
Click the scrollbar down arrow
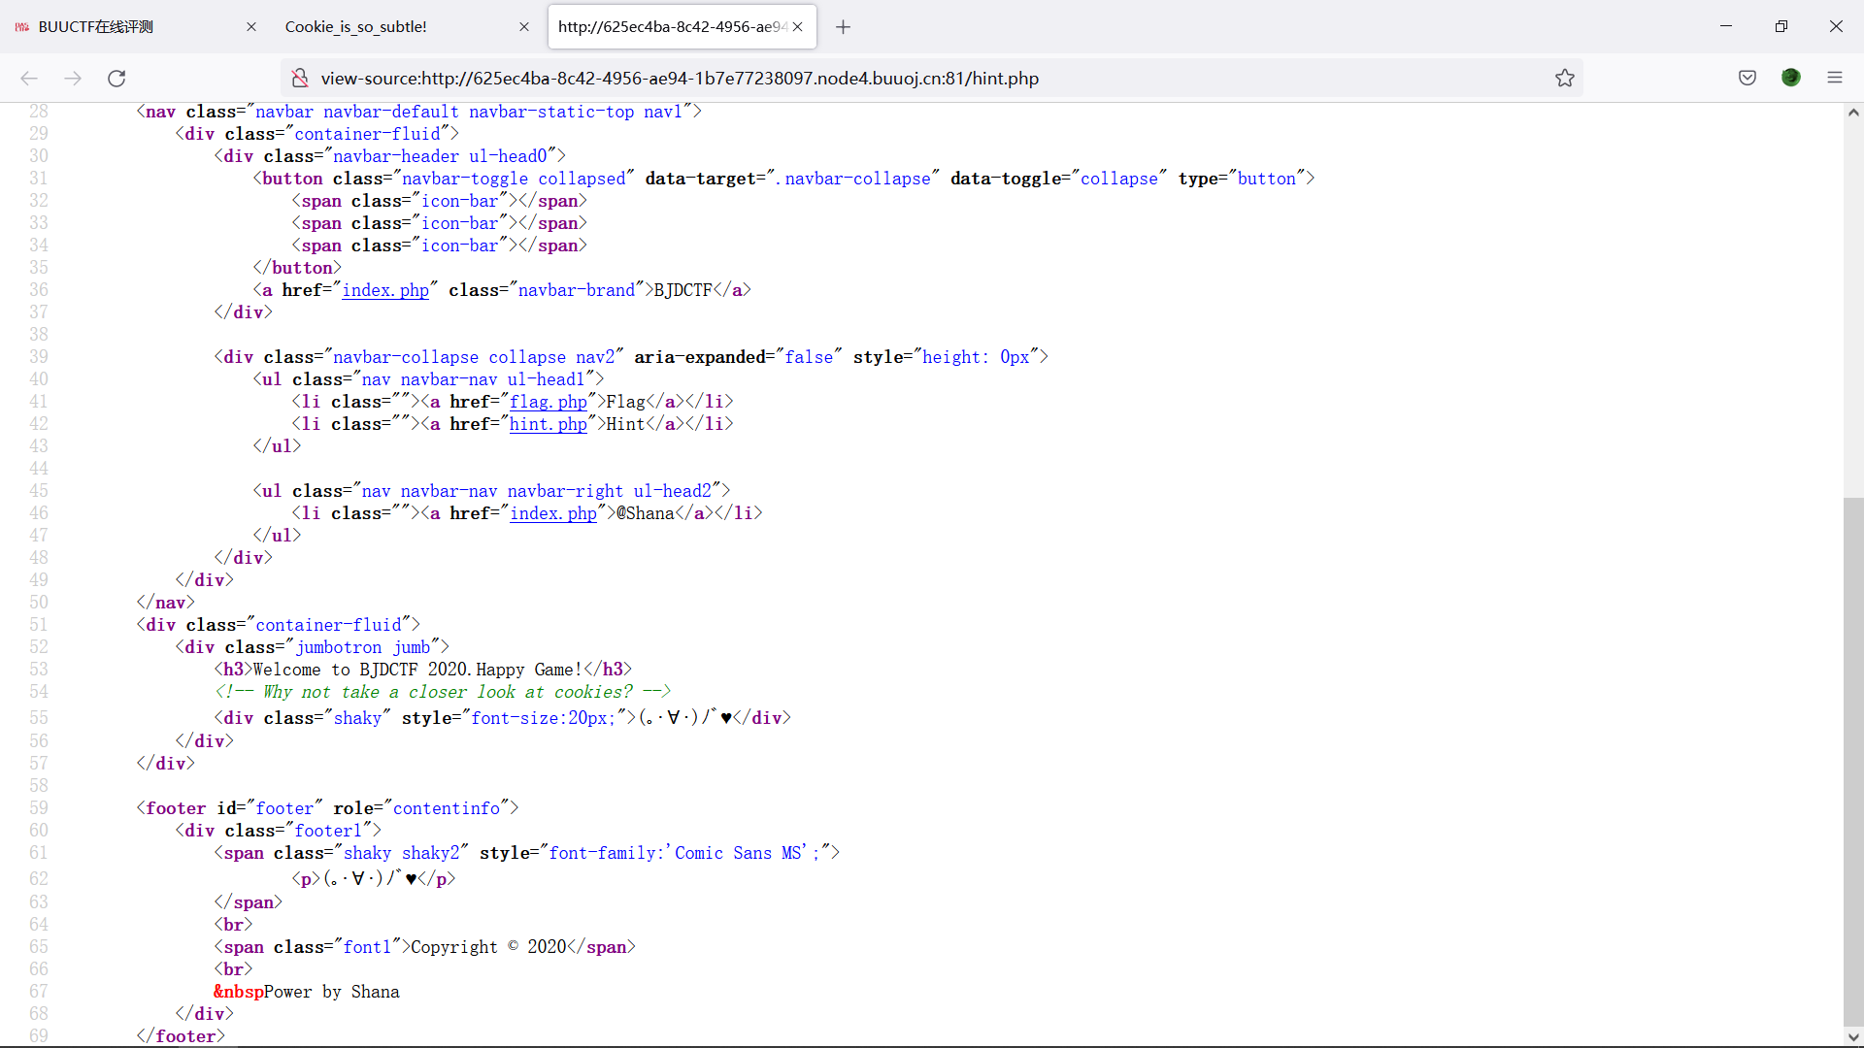(x=1853, y=1036)
